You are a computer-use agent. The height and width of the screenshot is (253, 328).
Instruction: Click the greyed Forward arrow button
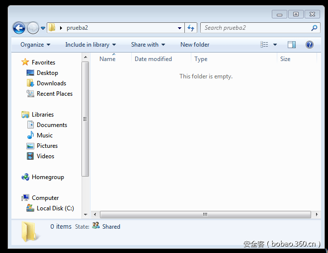33,28
